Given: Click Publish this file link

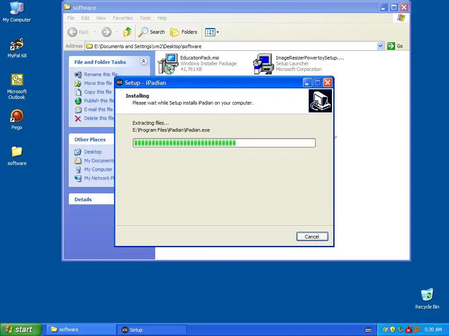Looking at the screenshot, I should (x=99, y=101).
